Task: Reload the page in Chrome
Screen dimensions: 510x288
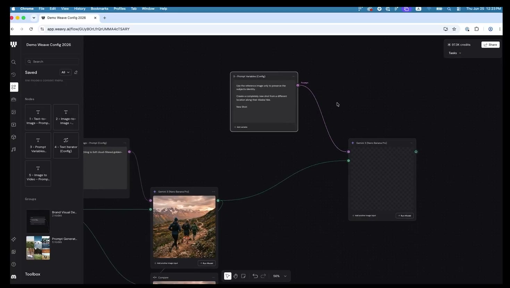Action: [x=31, y=29]
